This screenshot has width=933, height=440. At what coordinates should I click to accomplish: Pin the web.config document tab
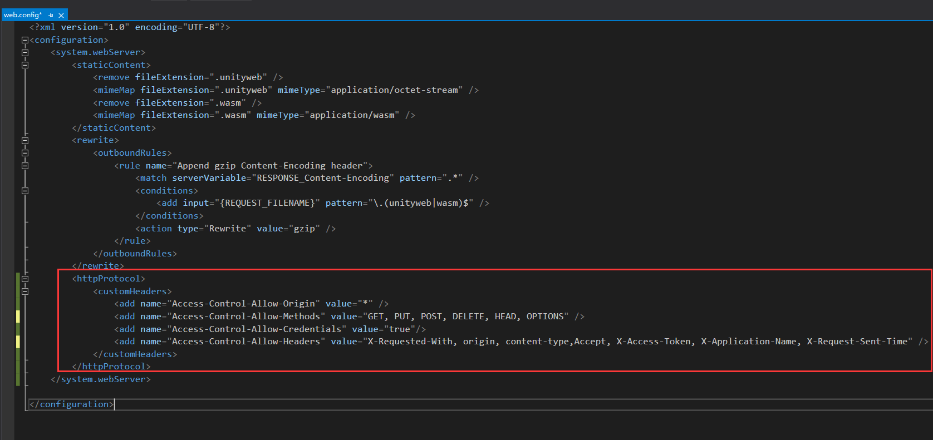point(51,15)
